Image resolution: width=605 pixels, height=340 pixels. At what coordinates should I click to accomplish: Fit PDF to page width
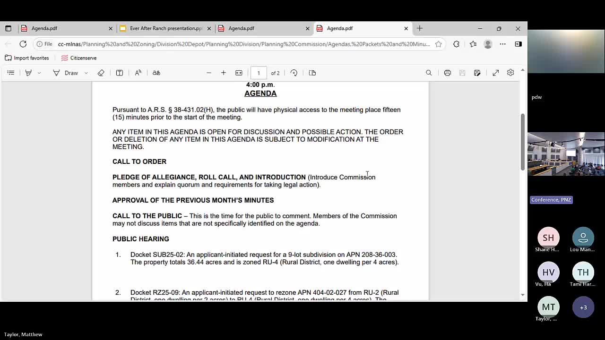[x=239, y=73]
